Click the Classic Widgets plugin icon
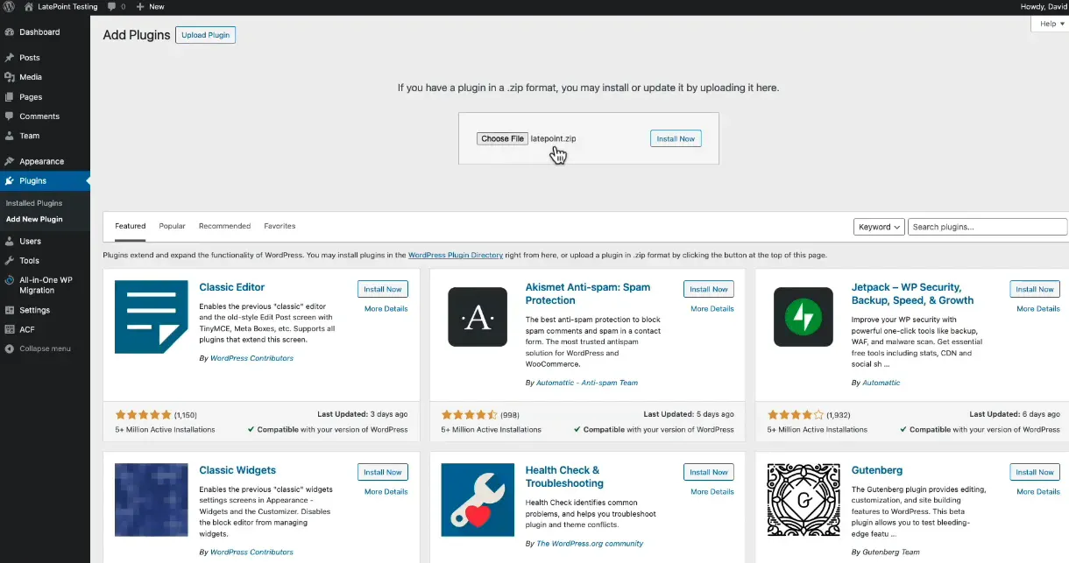Viewport: 1069px width, 563px height. 151,500
